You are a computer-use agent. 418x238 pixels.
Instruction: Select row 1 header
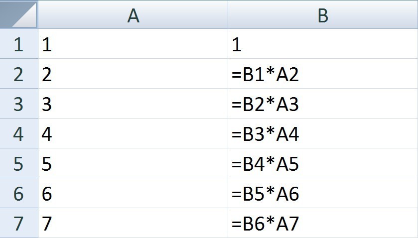tap(19, 44)
